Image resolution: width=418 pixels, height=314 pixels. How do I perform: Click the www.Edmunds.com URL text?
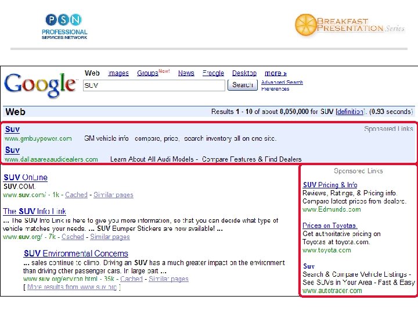pyautogui.click(x=331, y=209)
